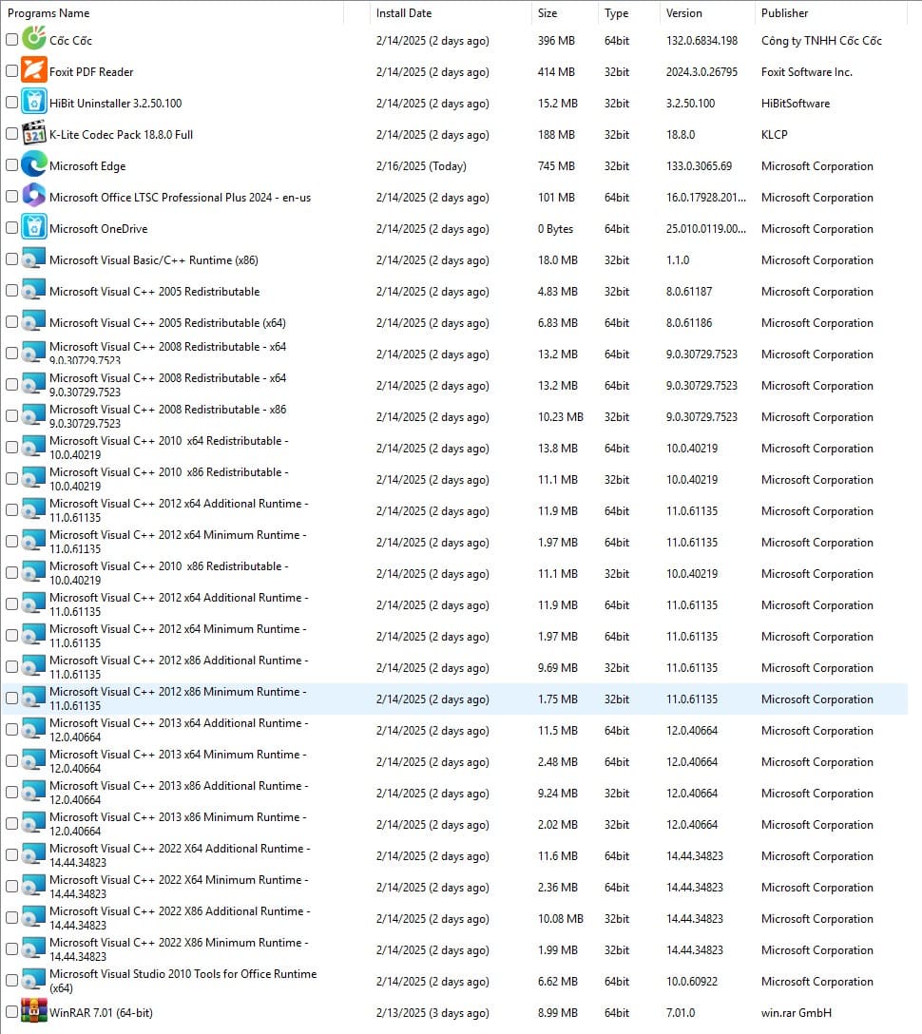
Task: Enable the K-Lite Codec Pack checkbox
Action: [11, 133]
